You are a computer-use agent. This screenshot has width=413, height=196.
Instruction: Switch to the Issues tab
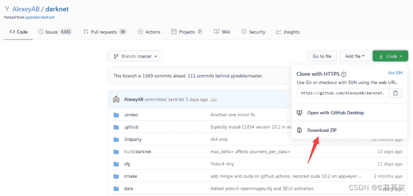[x=55, y=32]
